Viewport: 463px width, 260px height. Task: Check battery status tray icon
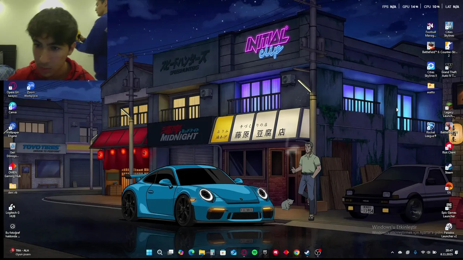pos(434,252)
